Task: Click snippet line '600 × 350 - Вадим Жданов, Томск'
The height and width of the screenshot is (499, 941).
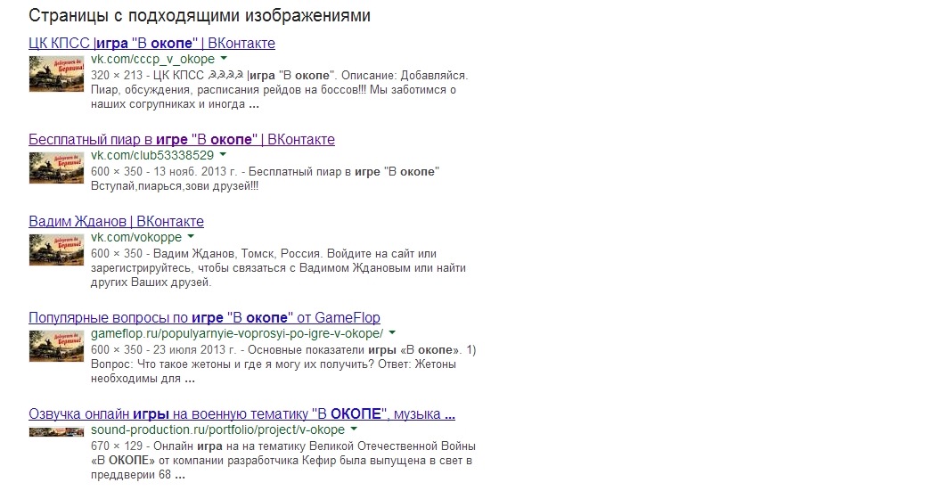Action: pos(264,253)
